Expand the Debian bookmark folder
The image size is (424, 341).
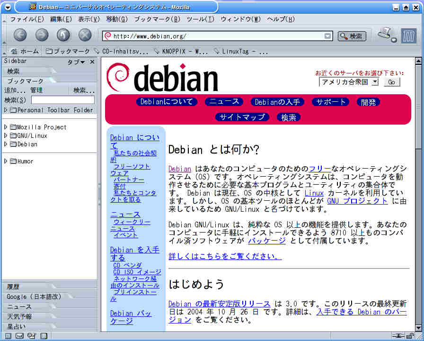click(5, 144)
